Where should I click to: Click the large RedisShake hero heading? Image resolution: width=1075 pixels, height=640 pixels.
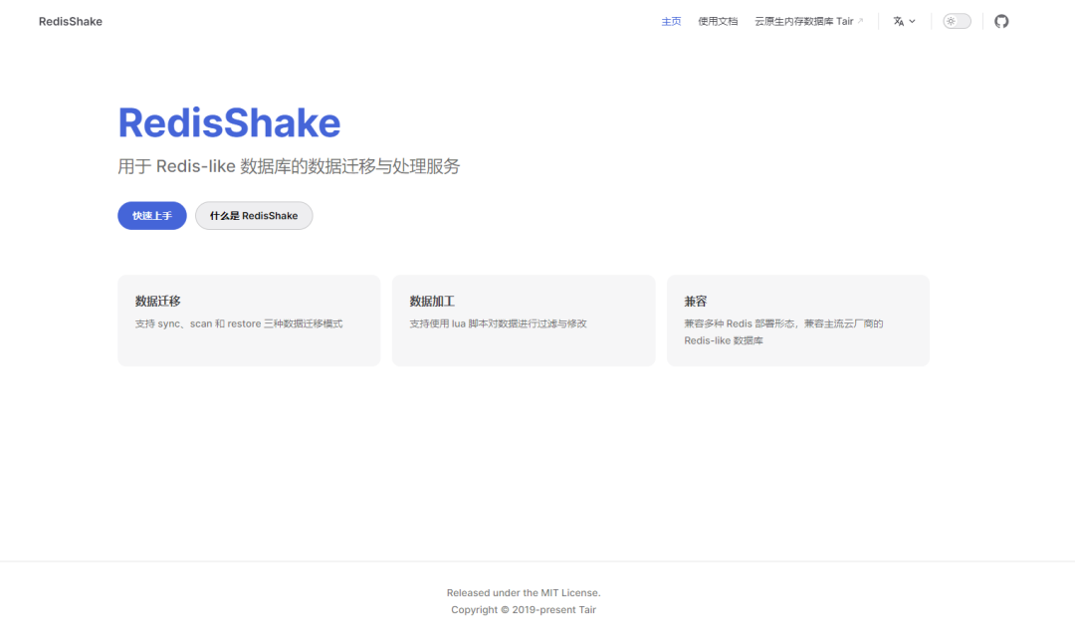click(229, 122)
